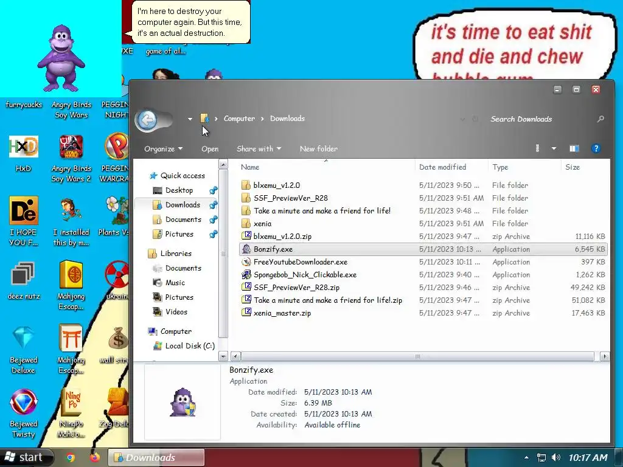Click Open in the toolbar
This screenshot has width=623, height=467.
[x=210, y=149]
